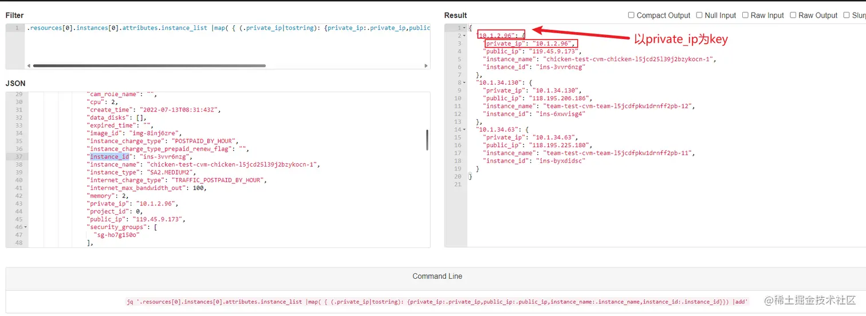Fold the "10.1.2.96" object in Result
This screenshot has width=866, height=316.
pos(465,35)
